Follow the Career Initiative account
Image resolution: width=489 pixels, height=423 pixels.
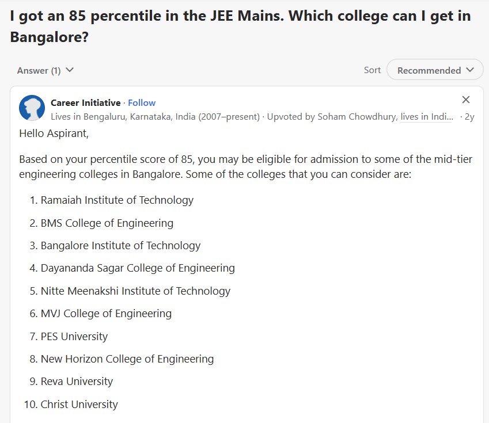(142, 102)
